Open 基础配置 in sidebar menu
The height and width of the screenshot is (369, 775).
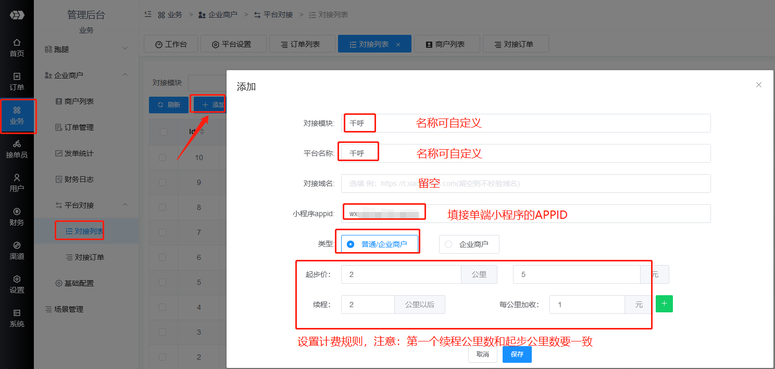[x=86, y=283]
